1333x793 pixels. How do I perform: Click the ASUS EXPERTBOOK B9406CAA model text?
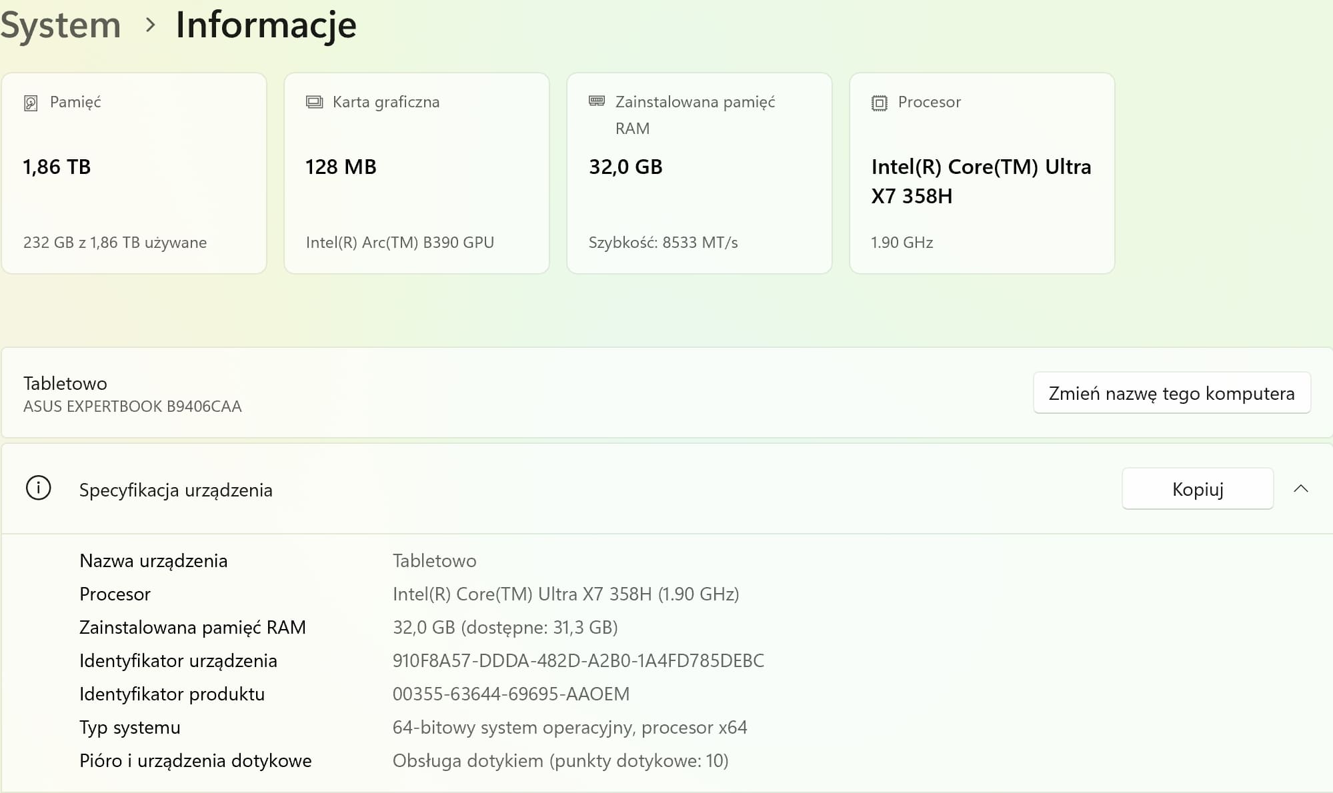coord(133,406)
